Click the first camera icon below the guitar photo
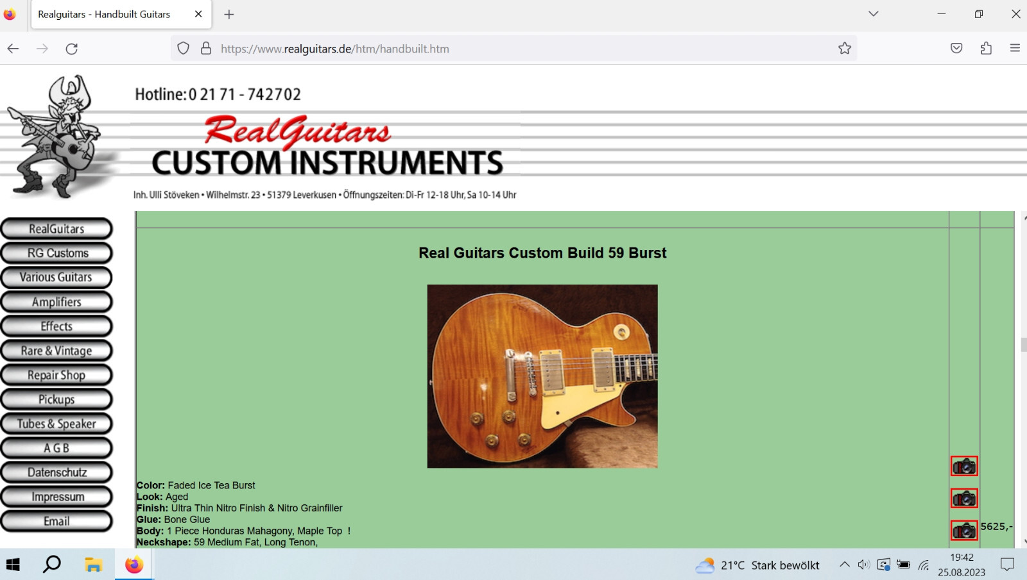Viewport: 1027px width, 580px height. coord(964,466)
